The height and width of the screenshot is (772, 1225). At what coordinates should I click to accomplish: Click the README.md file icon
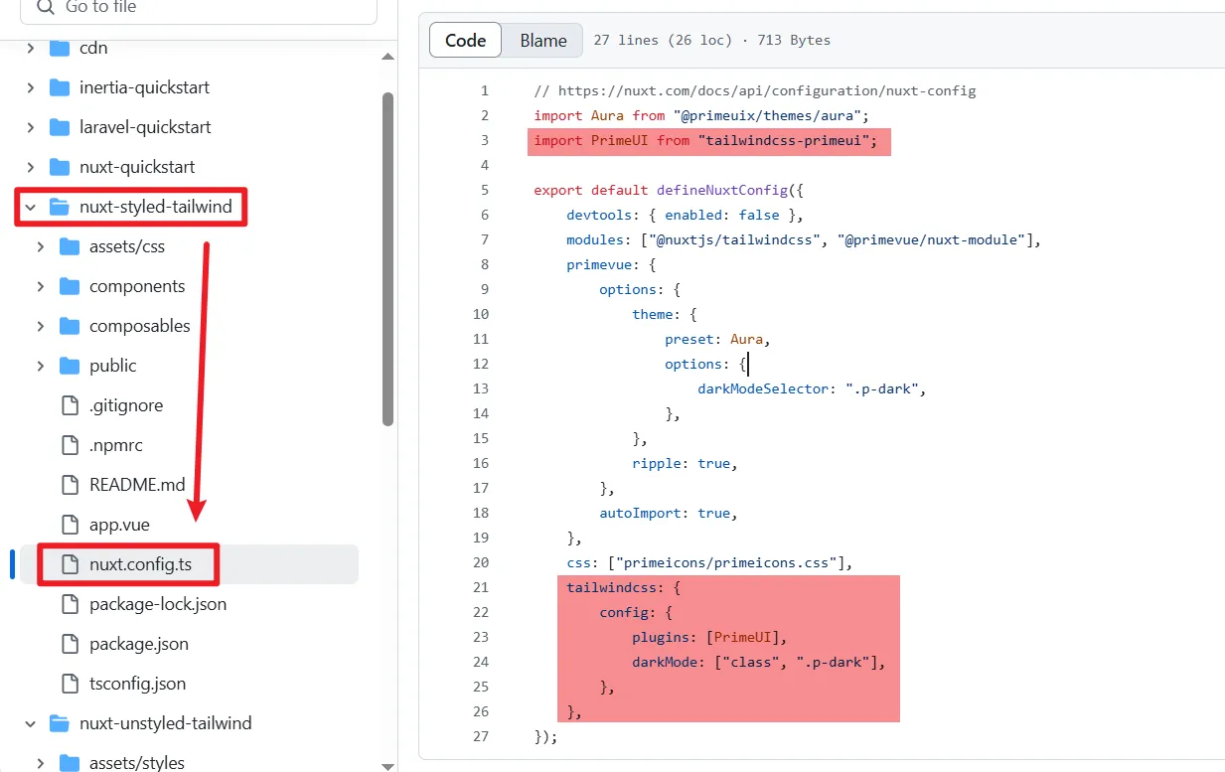[x=70, y=485]
